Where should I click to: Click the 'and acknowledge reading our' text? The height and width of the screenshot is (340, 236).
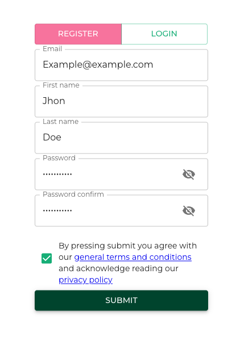[118, 268]
